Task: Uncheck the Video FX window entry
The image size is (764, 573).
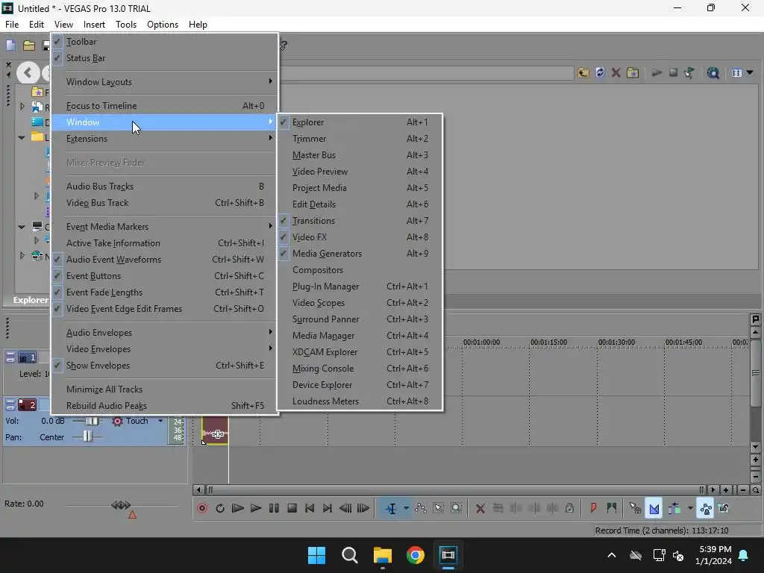Action: point(360,237)
